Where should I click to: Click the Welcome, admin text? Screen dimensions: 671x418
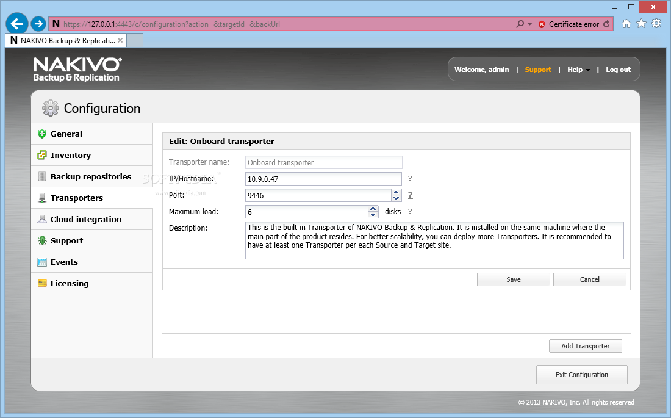(481, 70)
